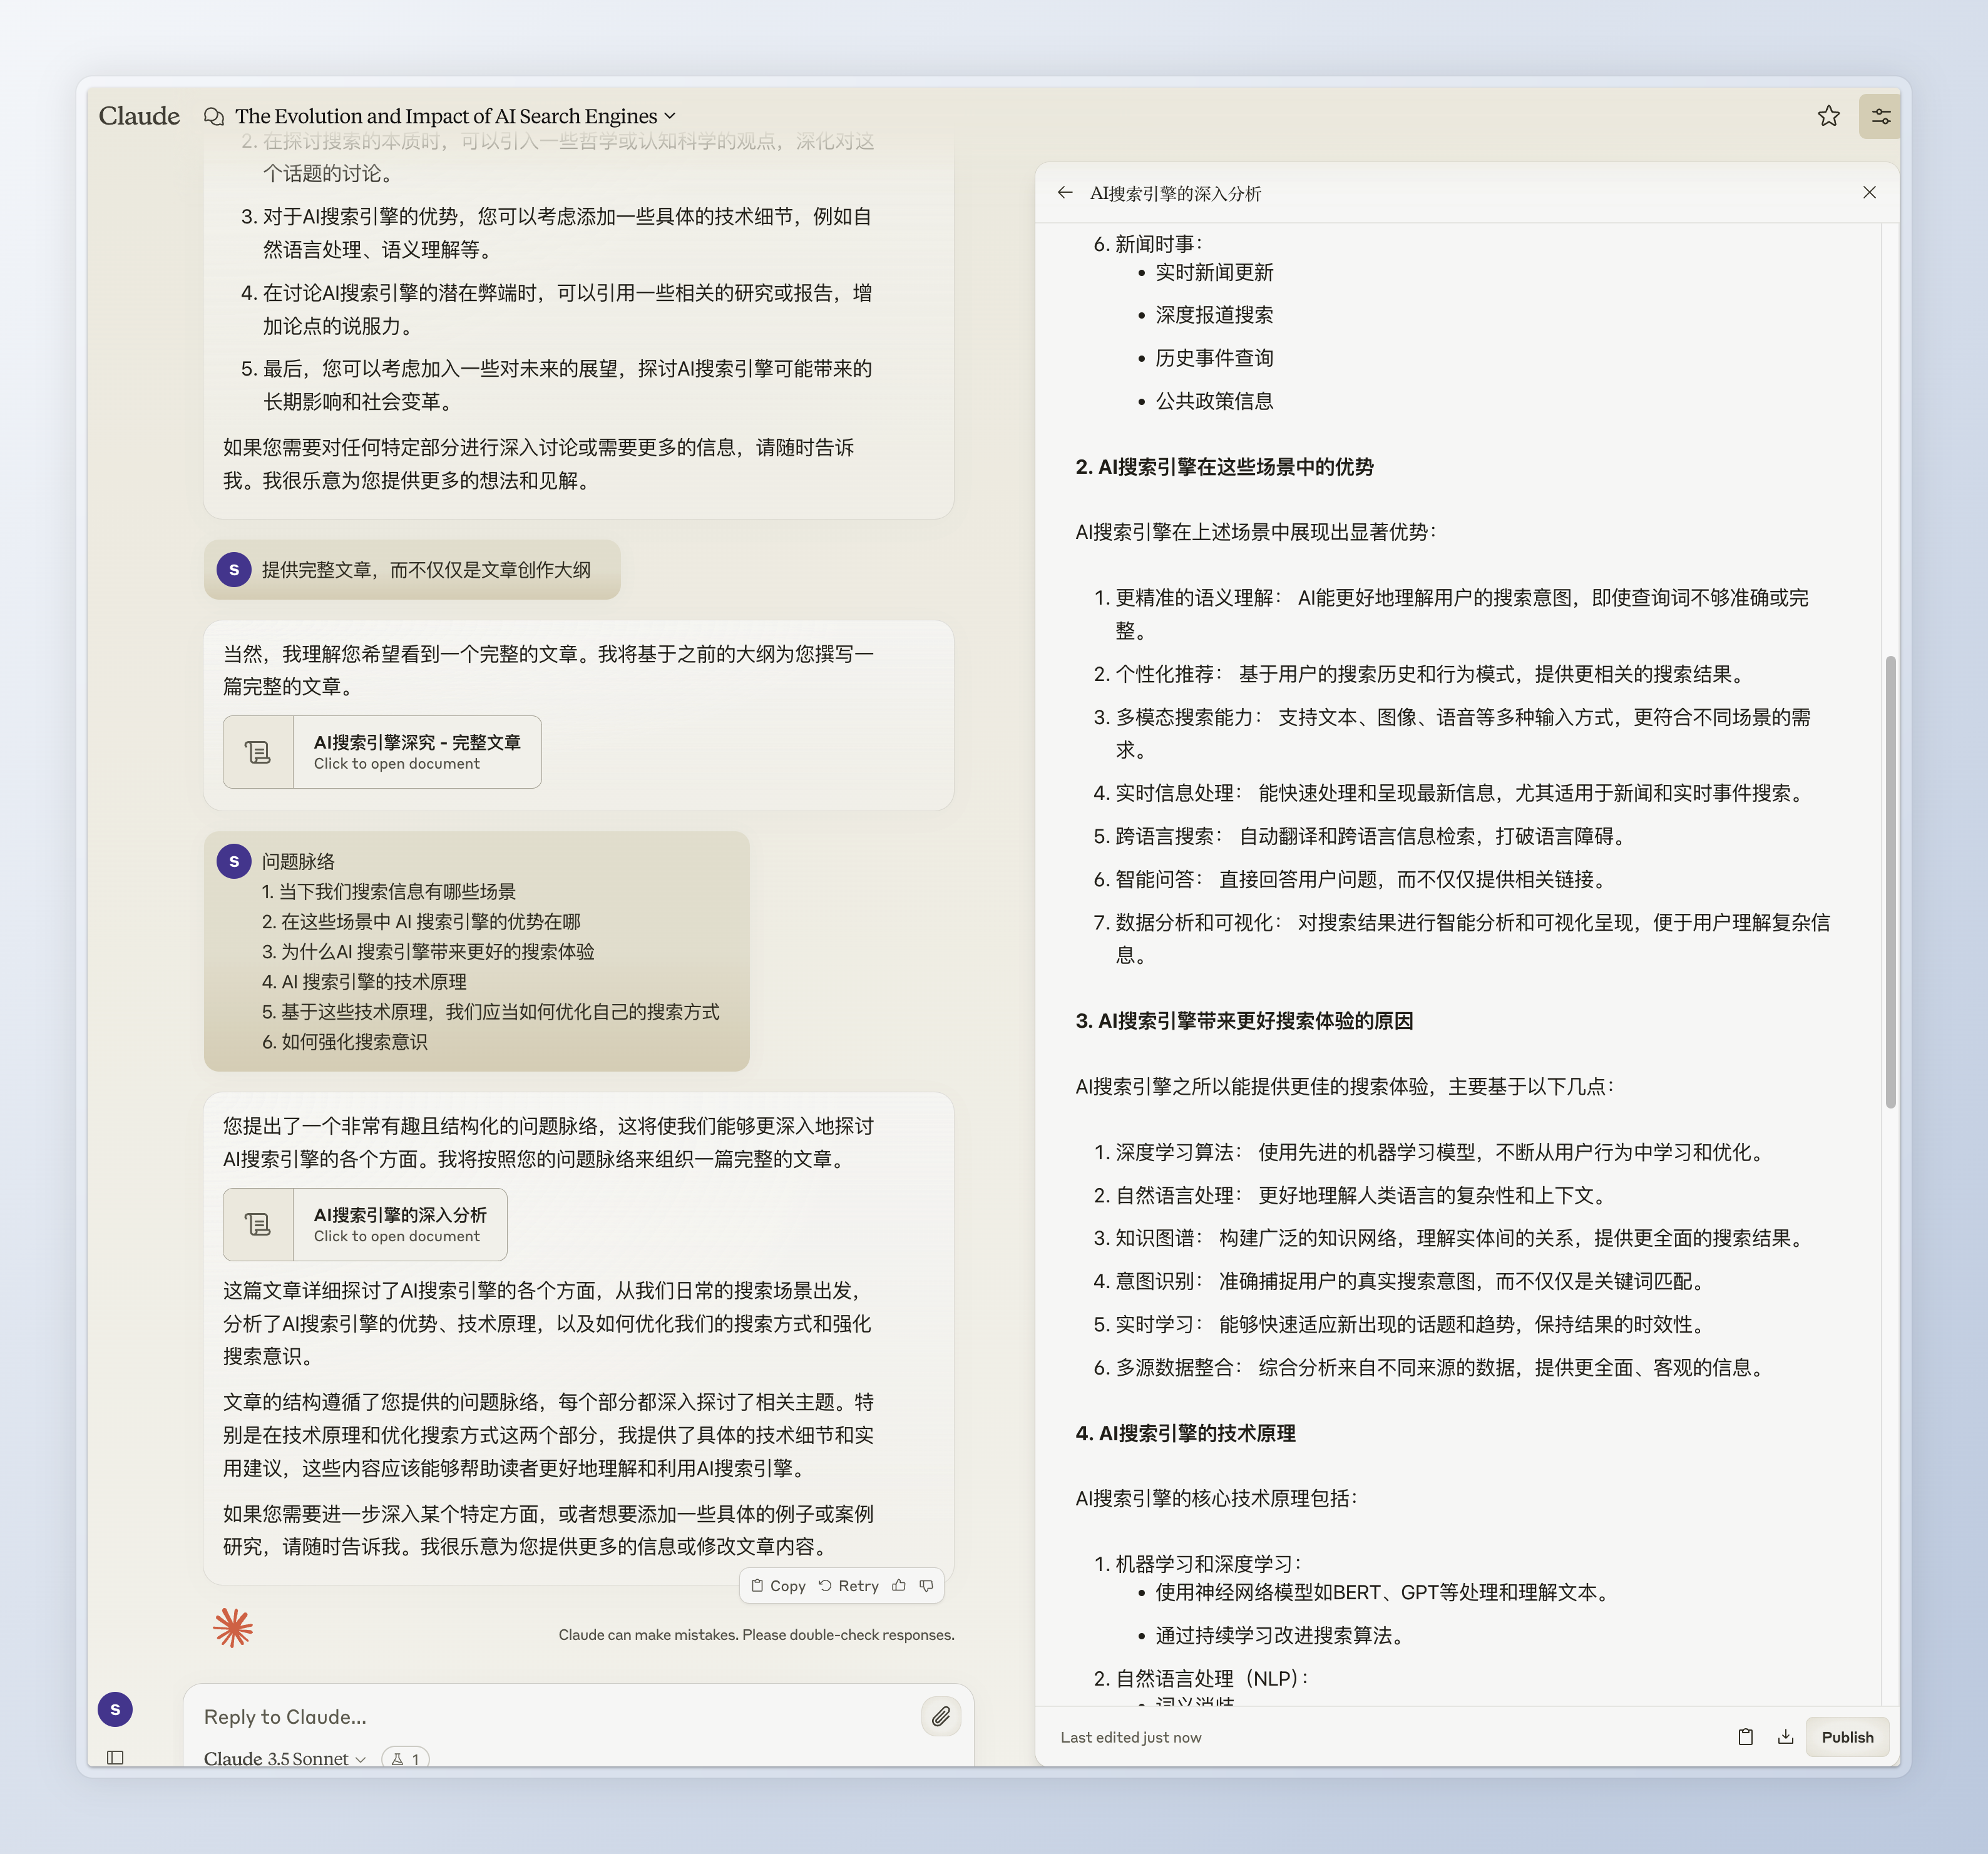Viewport: 1988px width, 1854px height.
Task: Open the AI搜索引擎深究 - 完整文章 document
Action: coord(382,752)
